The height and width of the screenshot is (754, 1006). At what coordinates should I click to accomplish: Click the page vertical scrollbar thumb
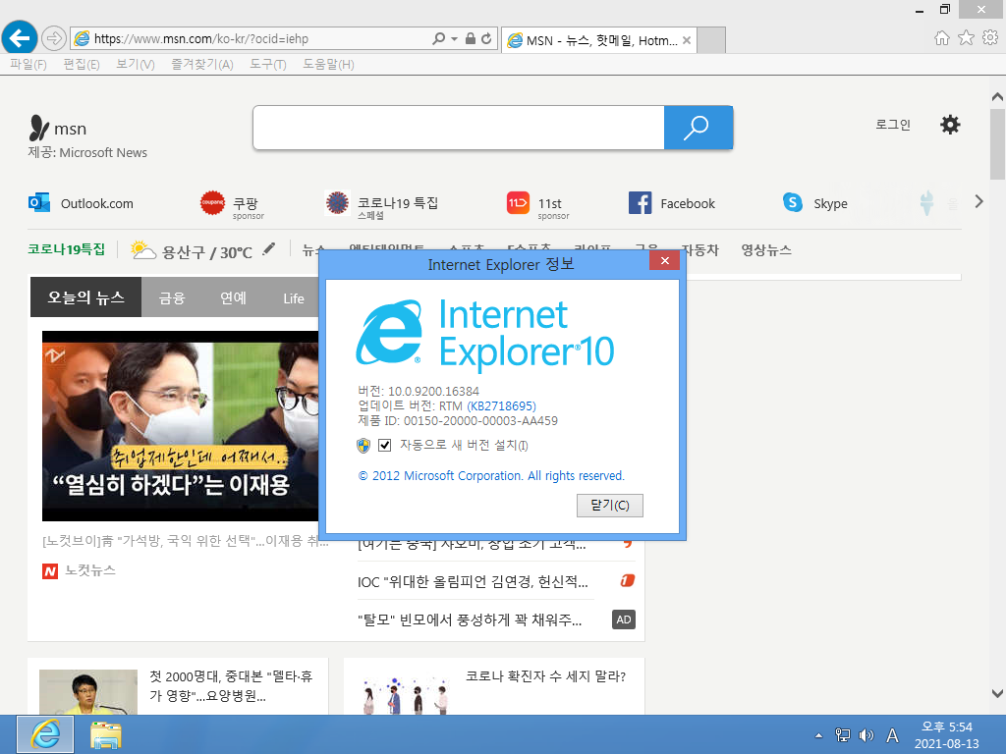click(997, 144)
